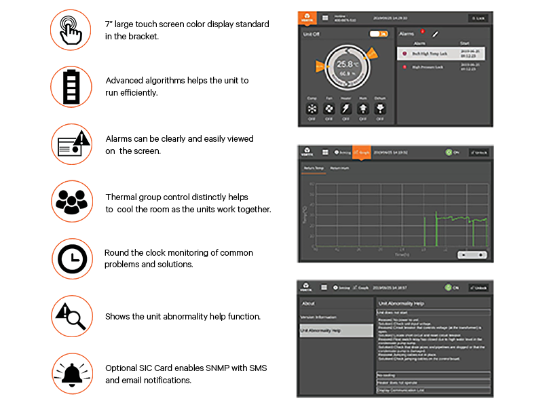Viewport: 543px width, 407px height.
Task: Click the Fan status icon
Action: click(329, 109)
